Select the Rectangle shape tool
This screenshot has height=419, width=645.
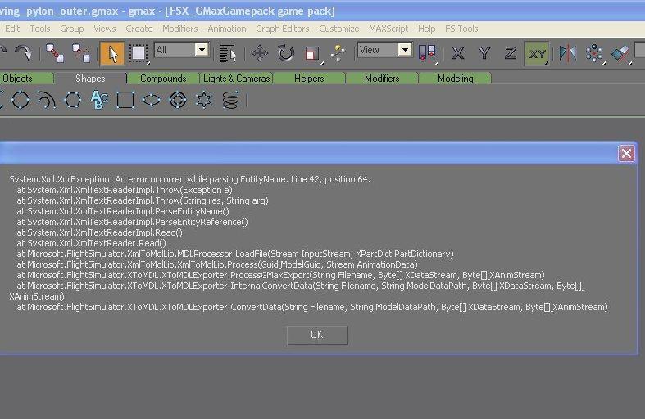[125, 100]
